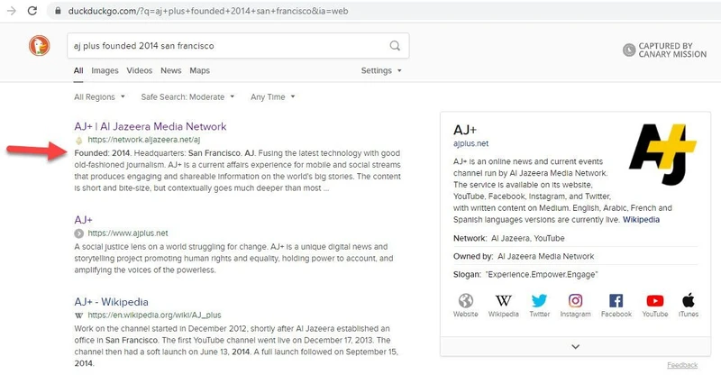Open the Settings dropdown
Image resolution: width=721 pixels, height=384 pixels.
(381, 71)
